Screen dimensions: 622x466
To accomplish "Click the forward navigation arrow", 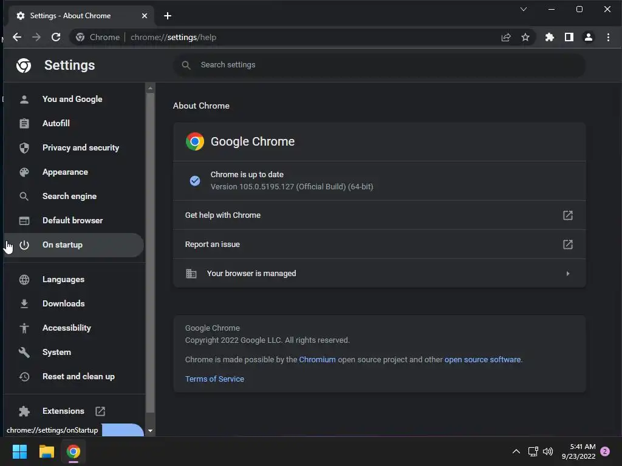I will (36, 37).
